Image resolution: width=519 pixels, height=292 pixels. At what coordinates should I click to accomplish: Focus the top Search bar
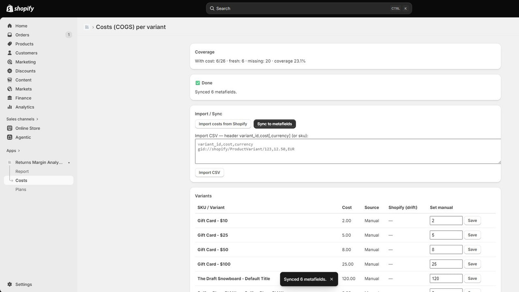click(x=309, y=9)
